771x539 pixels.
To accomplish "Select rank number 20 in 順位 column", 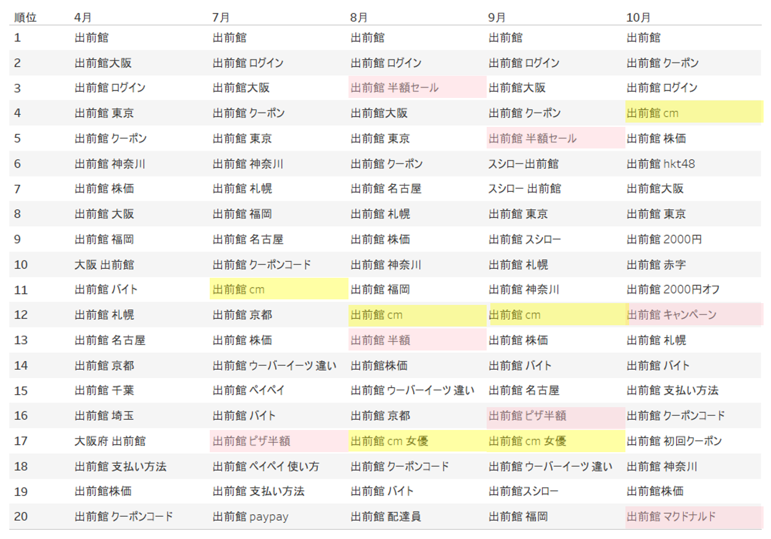I will tap(21, 516).
